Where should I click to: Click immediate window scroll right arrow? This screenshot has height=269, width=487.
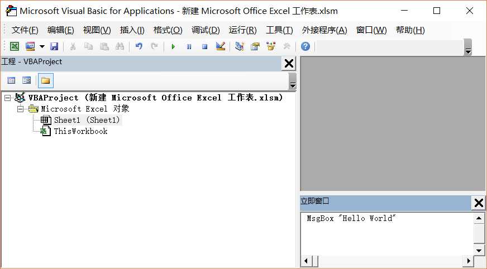point(469,261)
